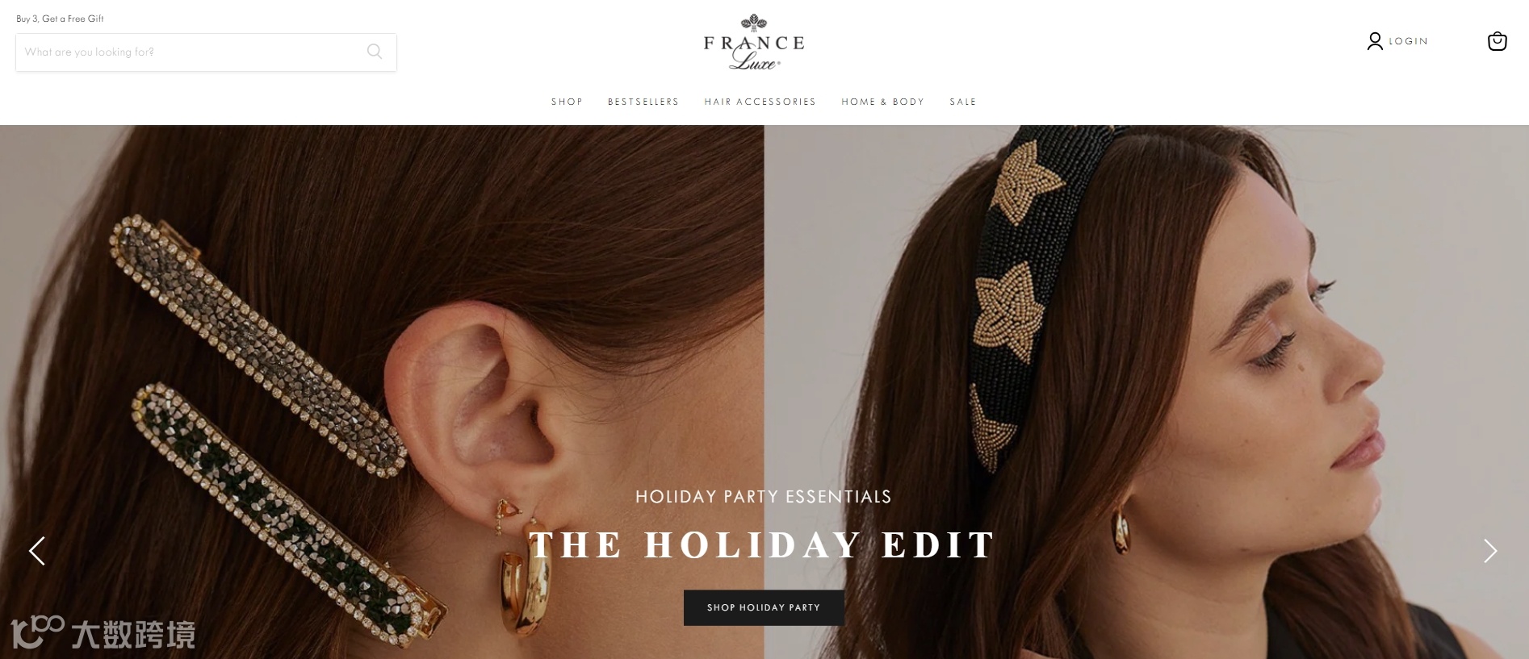The height and width of the screenshot is (659, 1529).
Task: Advance to next slide arrow
Action: [1490, 551]
